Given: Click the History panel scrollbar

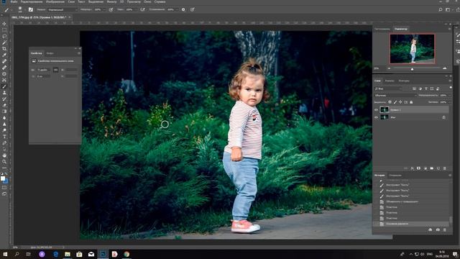Looking at the screenshot, I should pos(451,219).
